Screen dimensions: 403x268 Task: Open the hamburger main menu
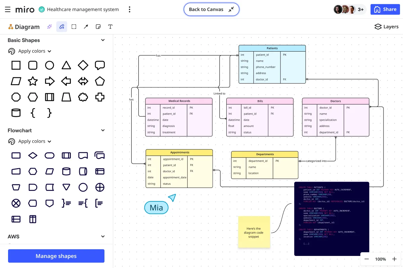click(x=8, y=9)
